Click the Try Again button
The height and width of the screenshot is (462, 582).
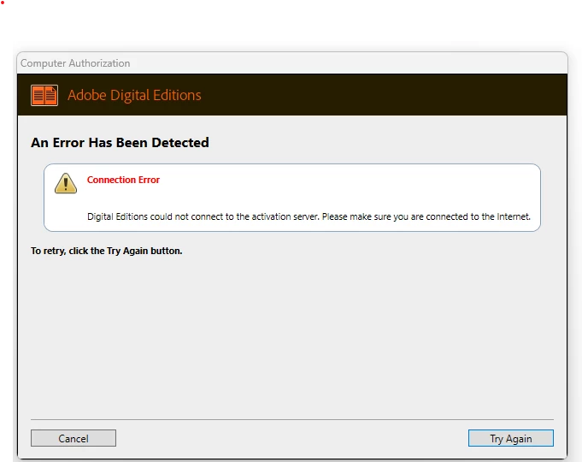(511, 438)
